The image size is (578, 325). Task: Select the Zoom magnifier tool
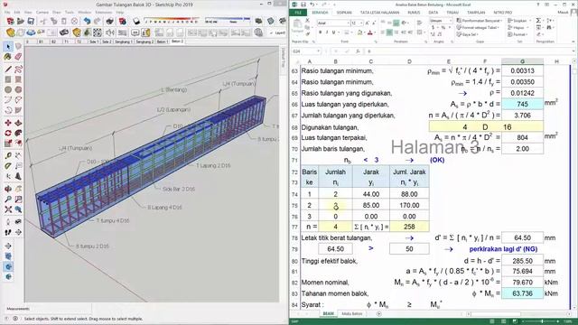click(x=8, y=200)
